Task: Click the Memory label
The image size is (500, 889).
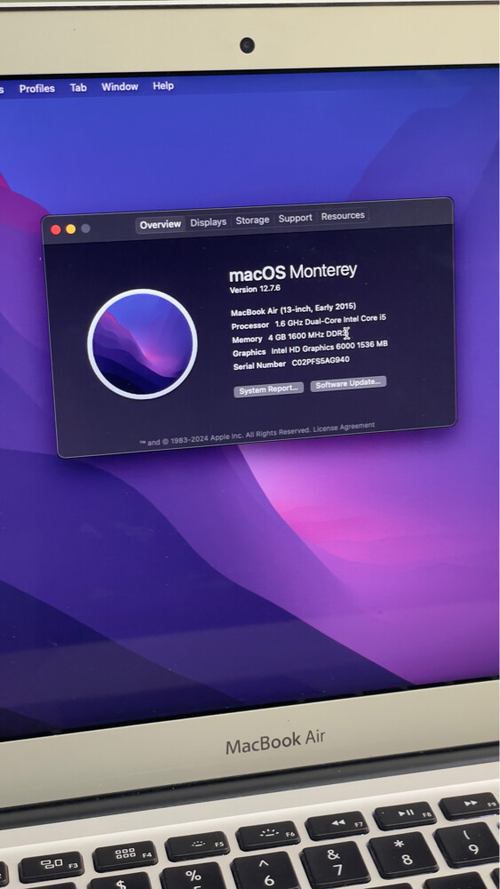Action: (248, 339)
